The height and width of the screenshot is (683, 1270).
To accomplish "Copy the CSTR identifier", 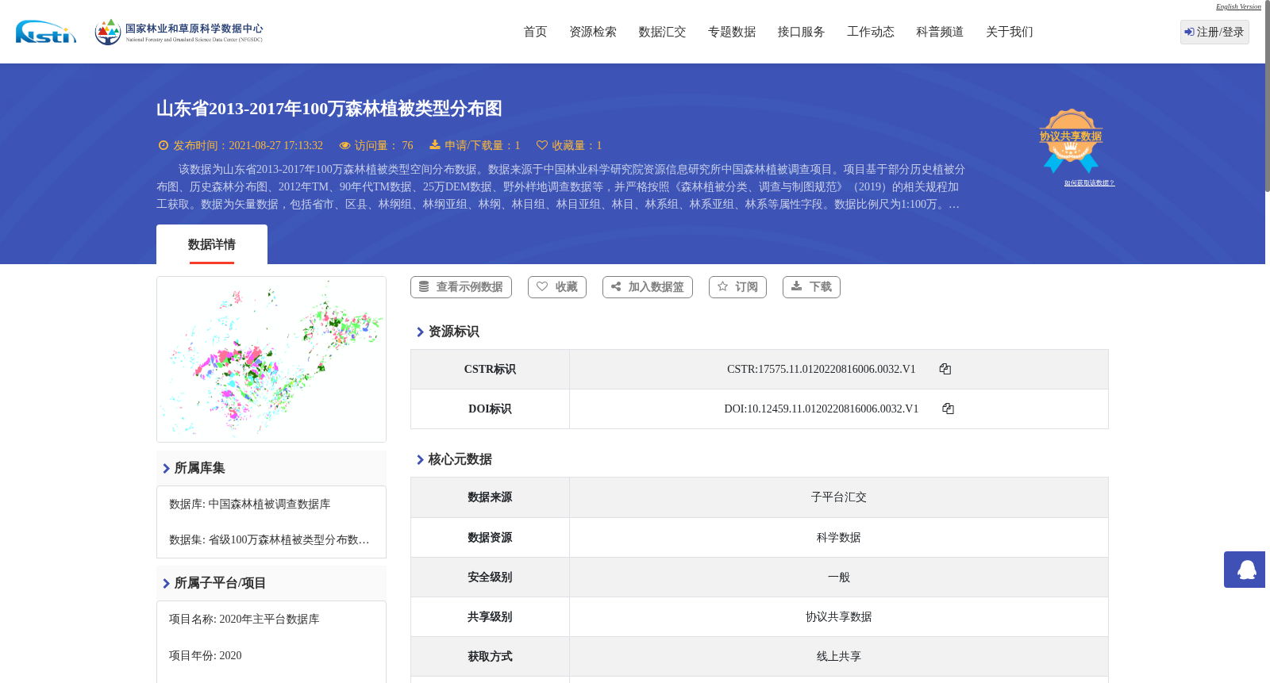I will 945,369.
